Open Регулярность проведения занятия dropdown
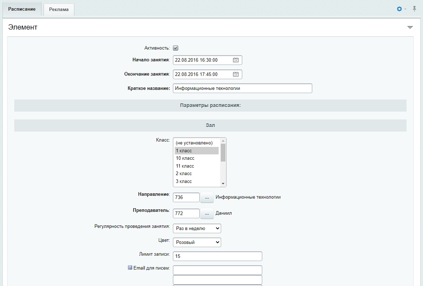Viewport: 423px width, 286px height. click(x=197, y=228)
